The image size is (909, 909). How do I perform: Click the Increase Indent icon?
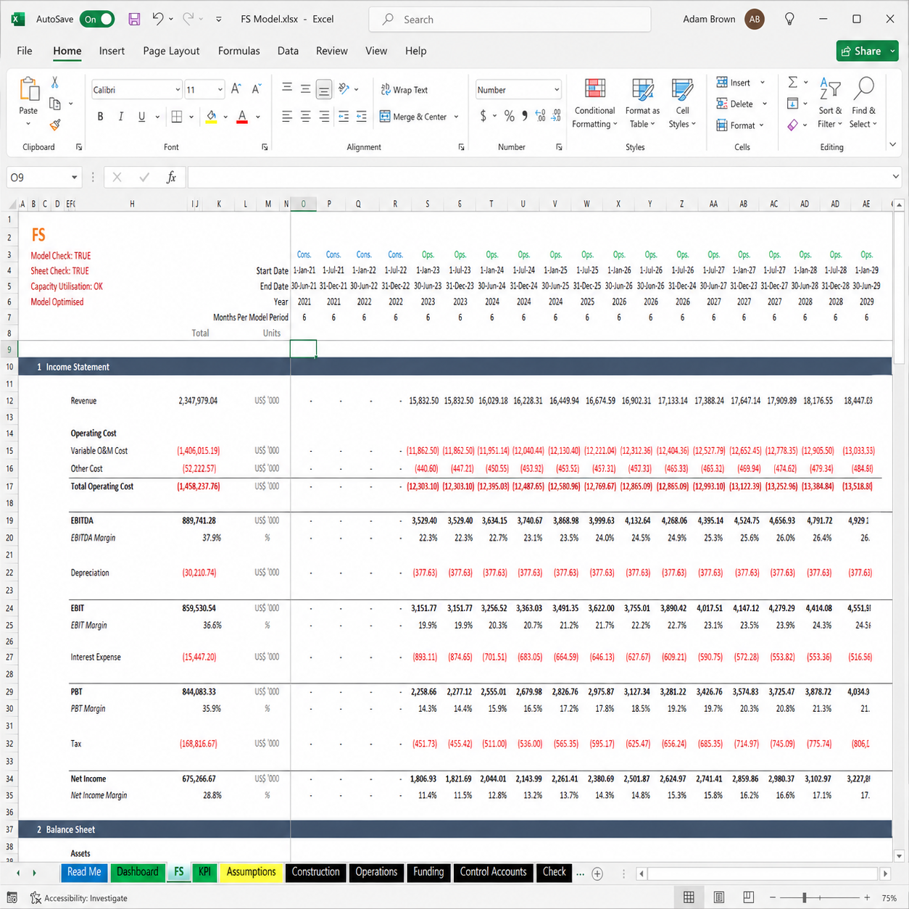point(361,117)
